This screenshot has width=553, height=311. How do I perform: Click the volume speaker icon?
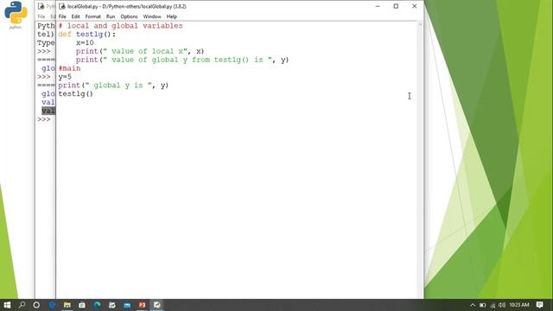tap(502, 305)
